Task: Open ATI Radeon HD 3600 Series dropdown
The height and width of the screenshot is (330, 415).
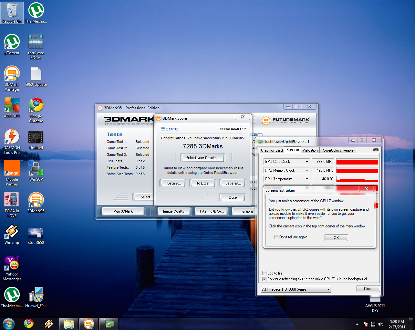Action: [x=296, y=289]
